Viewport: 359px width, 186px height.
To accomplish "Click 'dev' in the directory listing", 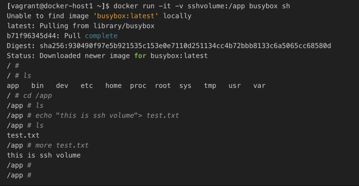I will coord(62,85).
